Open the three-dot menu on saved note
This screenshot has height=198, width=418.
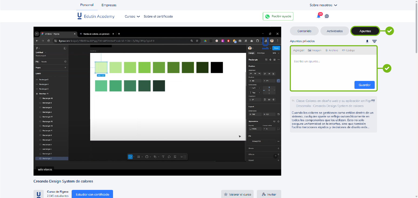pos(373,100)
